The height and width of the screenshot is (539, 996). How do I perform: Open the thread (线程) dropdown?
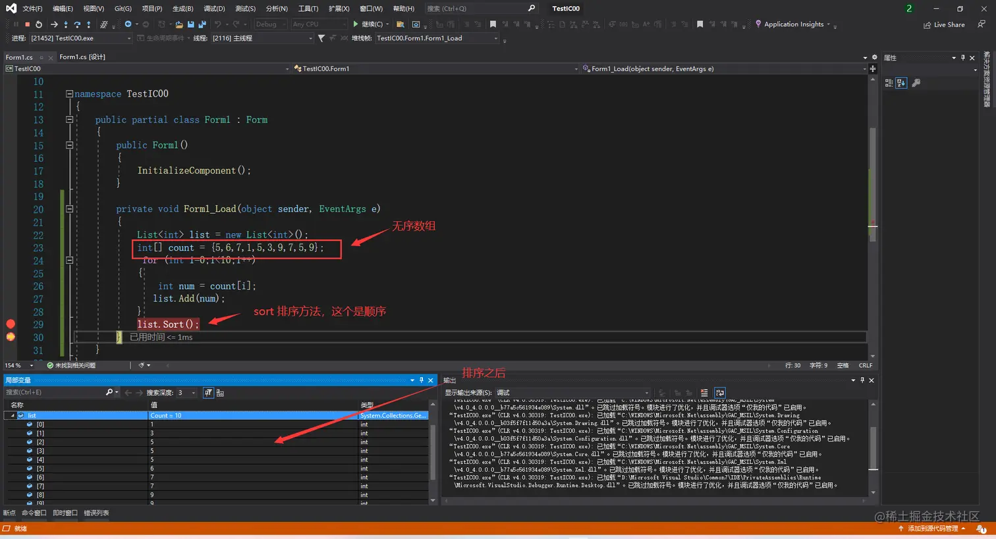[262, 38]
